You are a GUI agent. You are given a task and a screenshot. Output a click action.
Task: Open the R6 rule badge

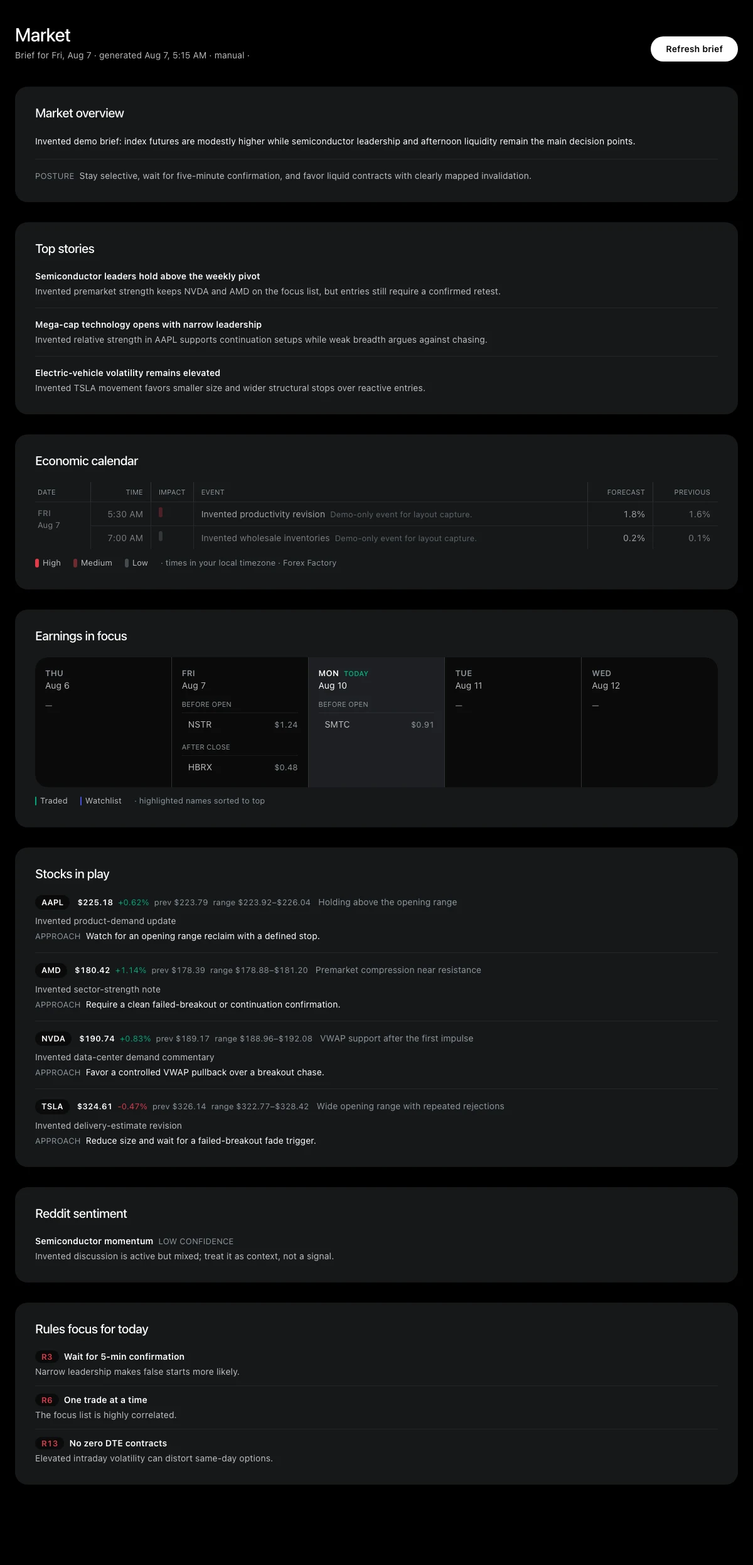coord(47,1400)
